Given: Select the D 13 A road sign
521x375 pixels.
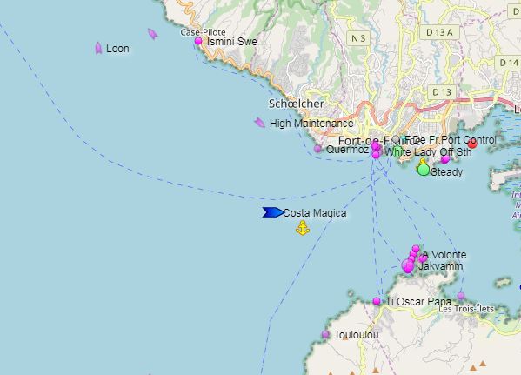Looking at the screenshot, I should click(x=439, y=32).
